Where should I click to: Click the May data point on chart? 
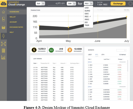pyautogui.click(x=69, y=27)
